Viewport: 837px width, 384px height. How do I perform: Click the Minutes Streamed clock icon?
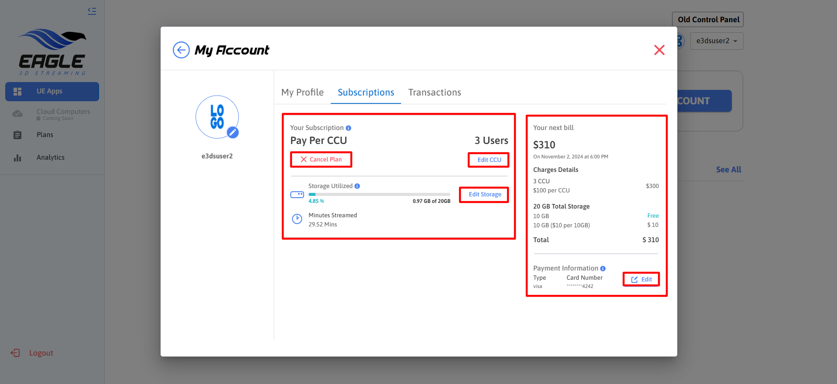pos(297,219)
